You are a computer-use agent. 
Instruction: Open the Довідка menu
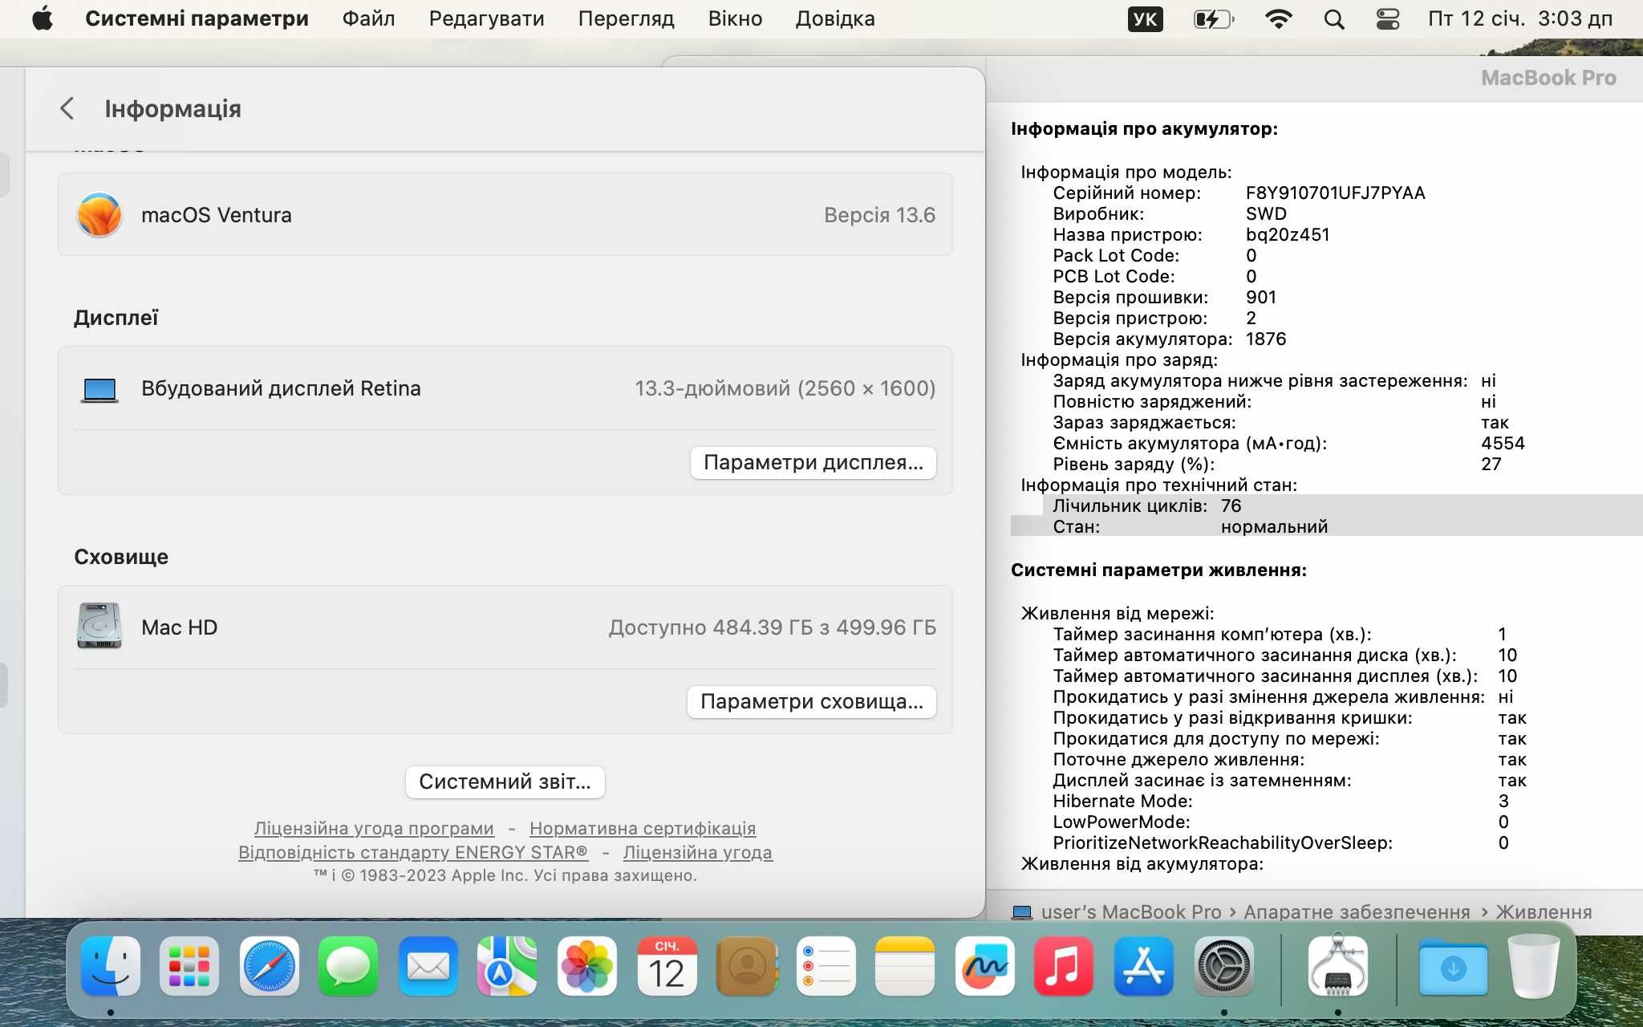[835, 18]
